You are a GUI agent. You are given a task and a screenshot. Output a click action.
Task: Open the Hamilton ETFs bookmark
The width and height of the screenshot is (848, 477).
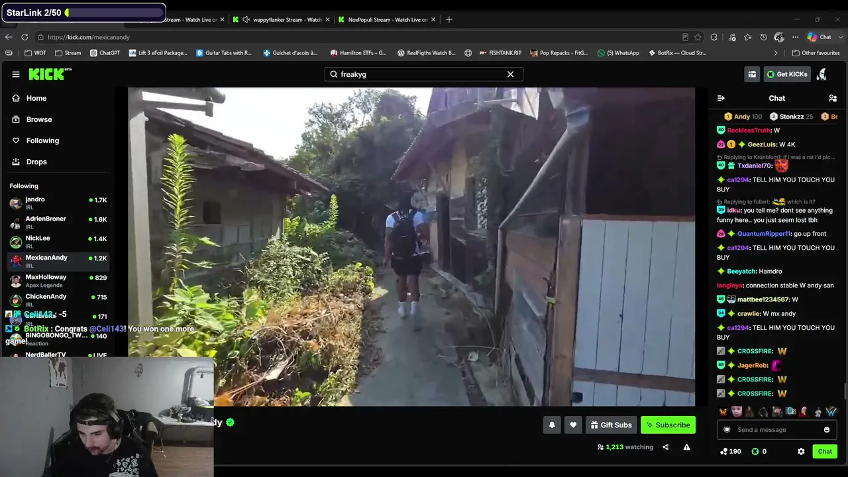click(x=358, y=53)
